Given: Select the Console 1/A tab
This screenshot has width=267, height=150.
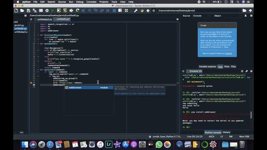Looking at the screenshot, I should coord(196,71).
